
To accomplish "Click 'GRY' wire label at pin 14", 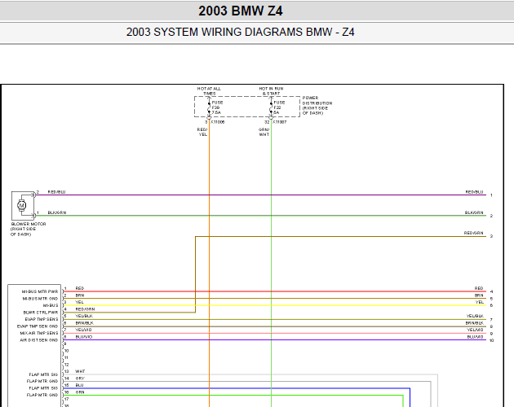I will [80, 379].
